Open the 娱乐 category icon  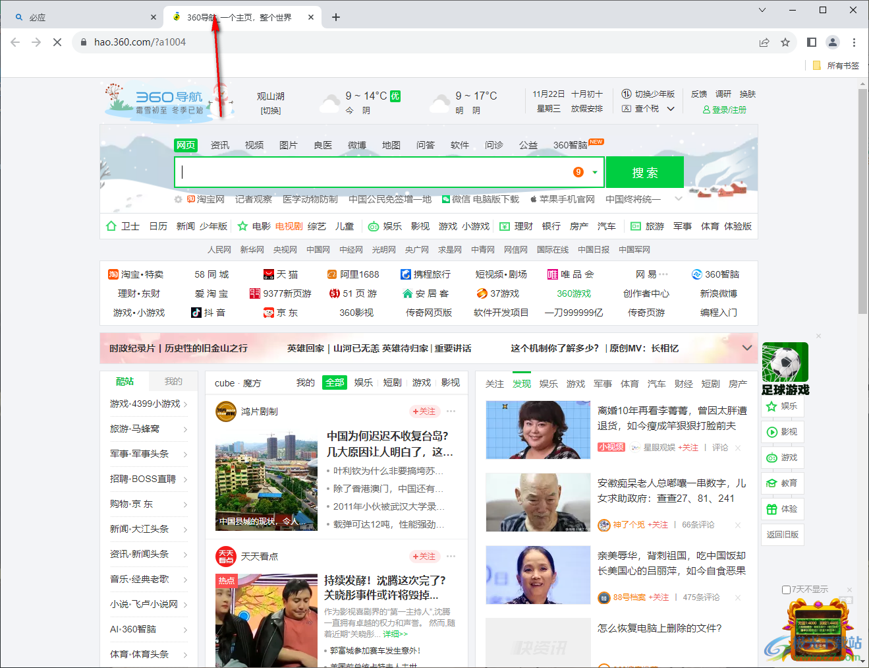[x=374, y=226]
